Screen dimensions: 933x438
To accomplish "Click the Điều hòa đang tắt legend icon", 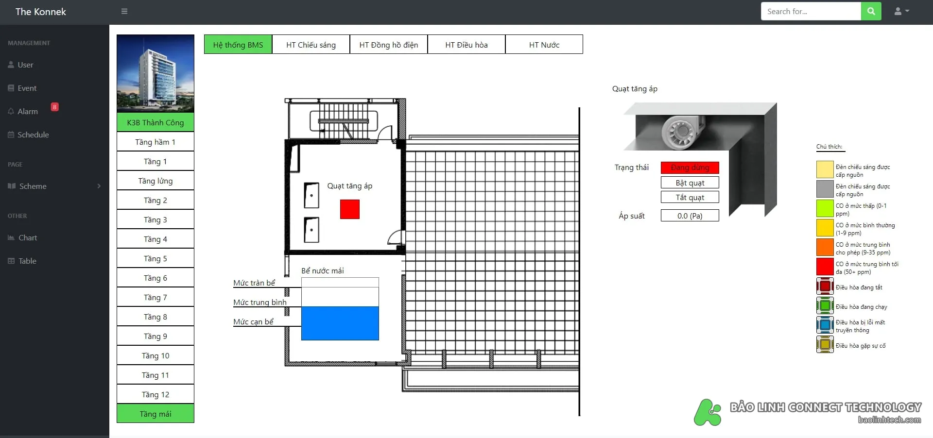I will (825, 286).
